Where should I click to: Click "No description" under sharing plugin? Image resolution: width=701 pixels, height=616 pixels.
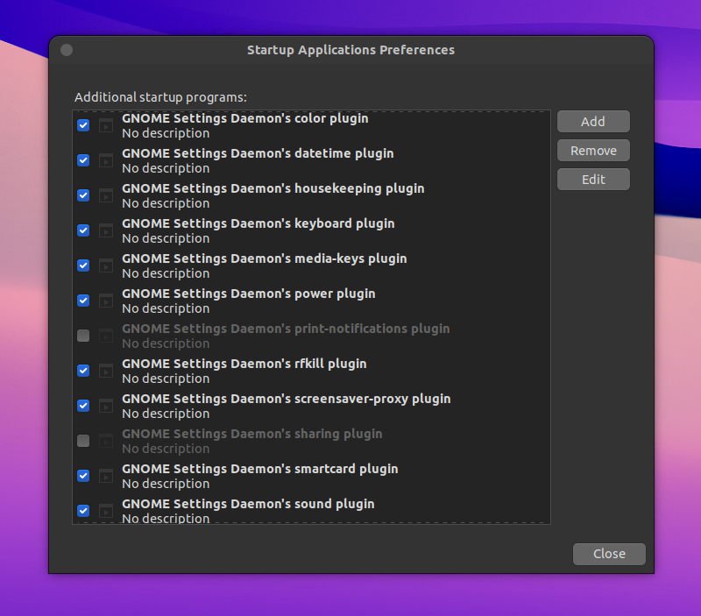click(166, 449)
